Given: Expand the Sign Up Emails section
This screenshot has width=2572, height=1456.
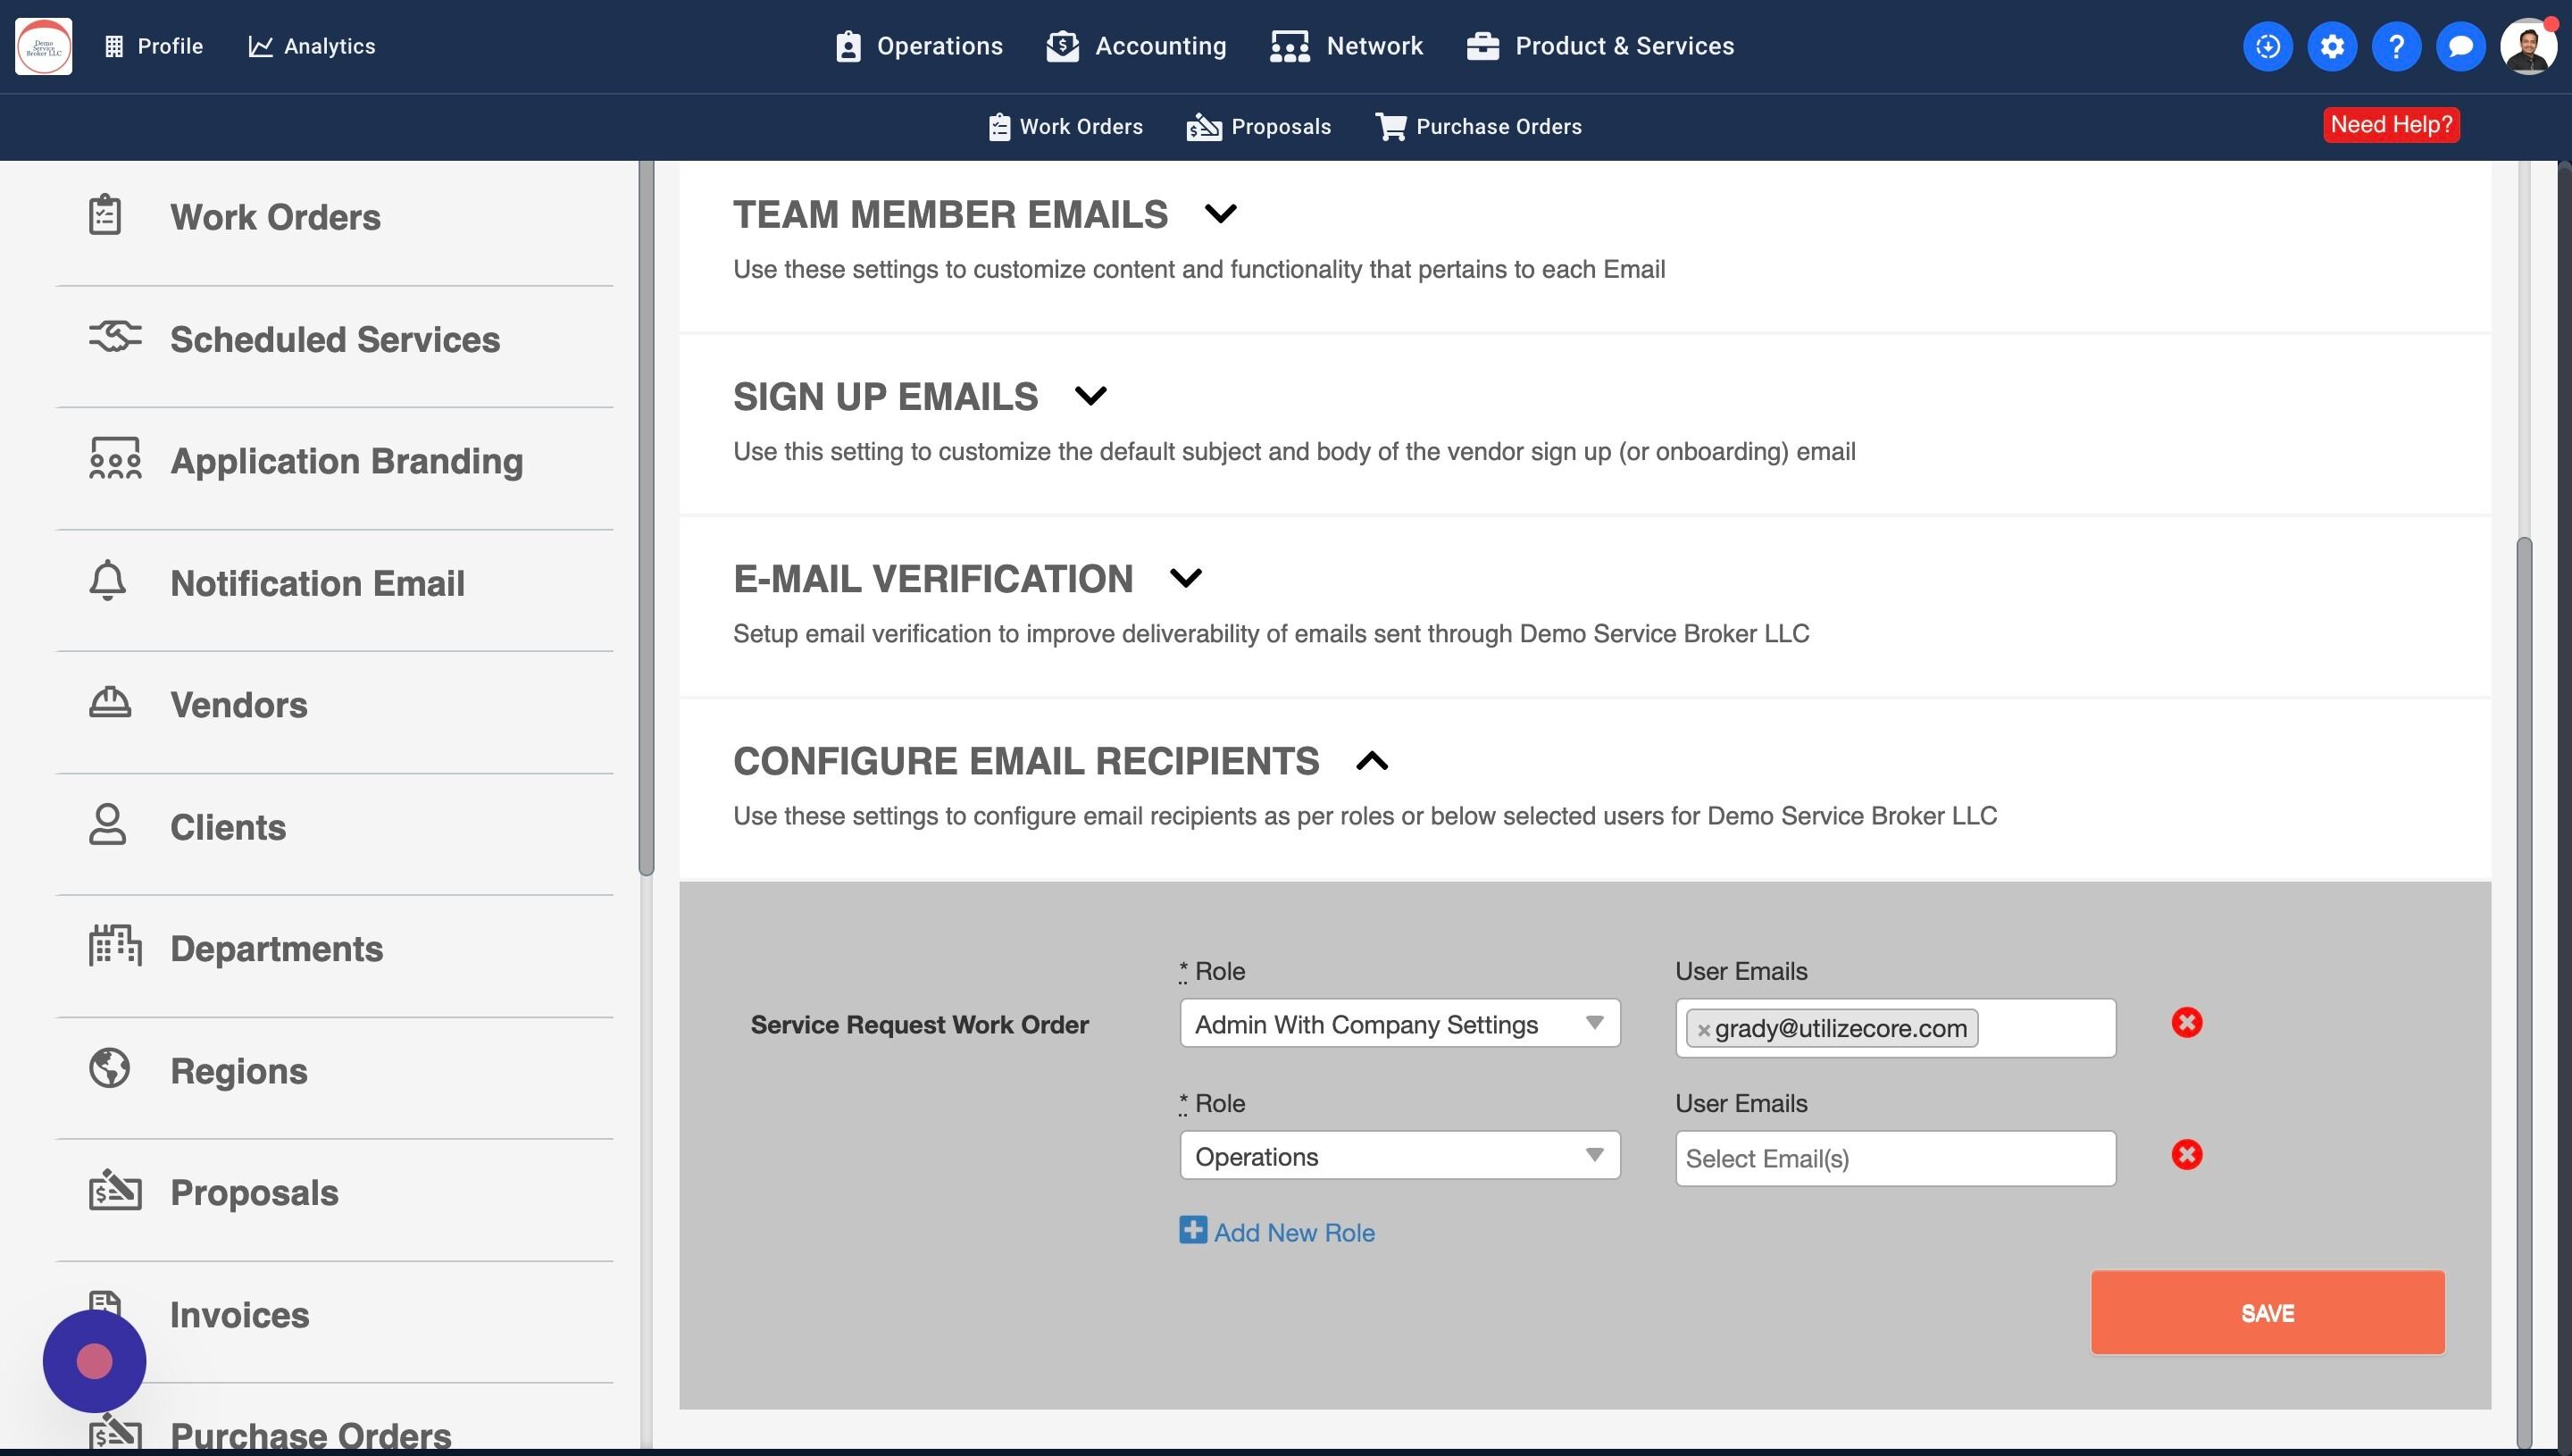Looking at the screenshot, I should tap(1090, 395).
